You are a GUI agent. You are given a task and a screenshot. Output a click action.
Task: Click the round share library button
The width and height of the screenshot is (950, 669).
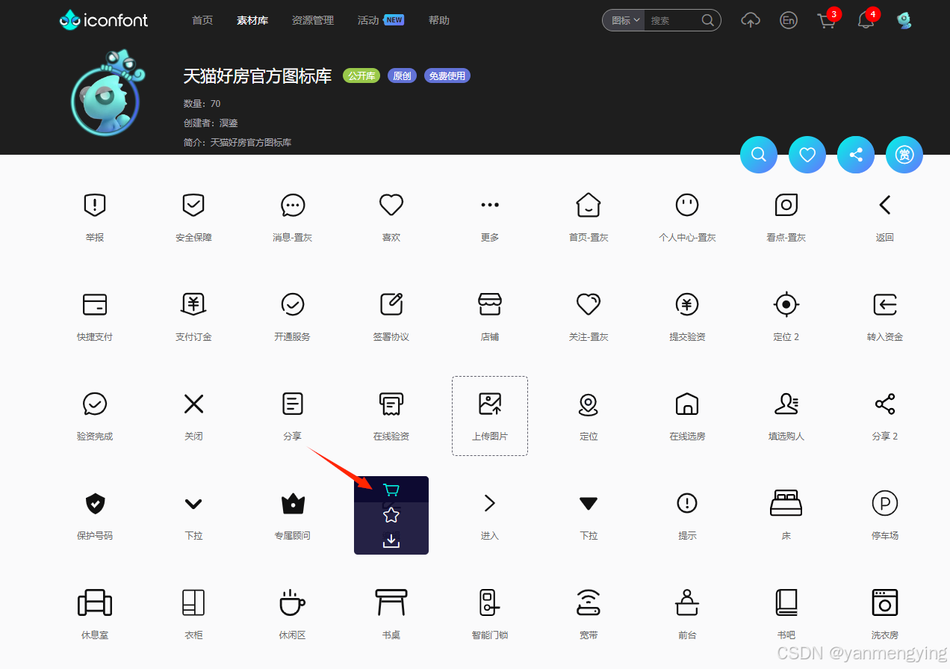856,155
